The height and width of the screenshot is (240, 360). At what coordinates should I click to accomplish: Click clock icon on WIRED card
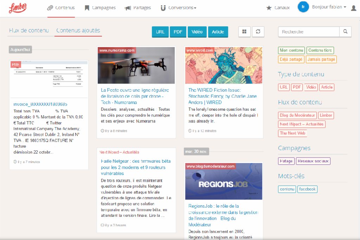tap(190, 131)
